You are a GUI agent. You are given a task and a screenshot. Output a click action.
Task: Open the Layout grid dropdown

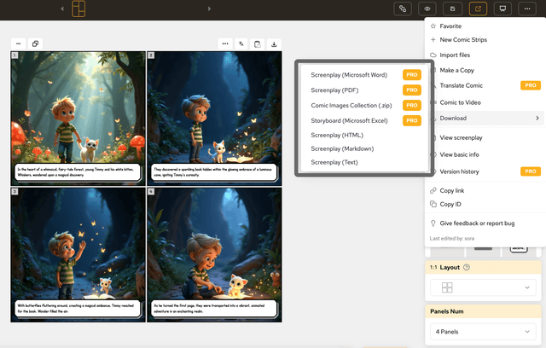tap(484, 288)
